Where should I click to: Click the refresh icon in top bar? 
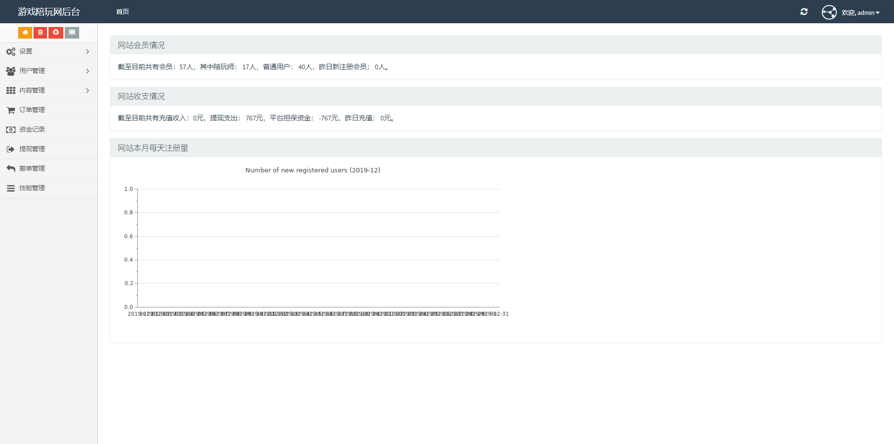click(x=804, y=12)
